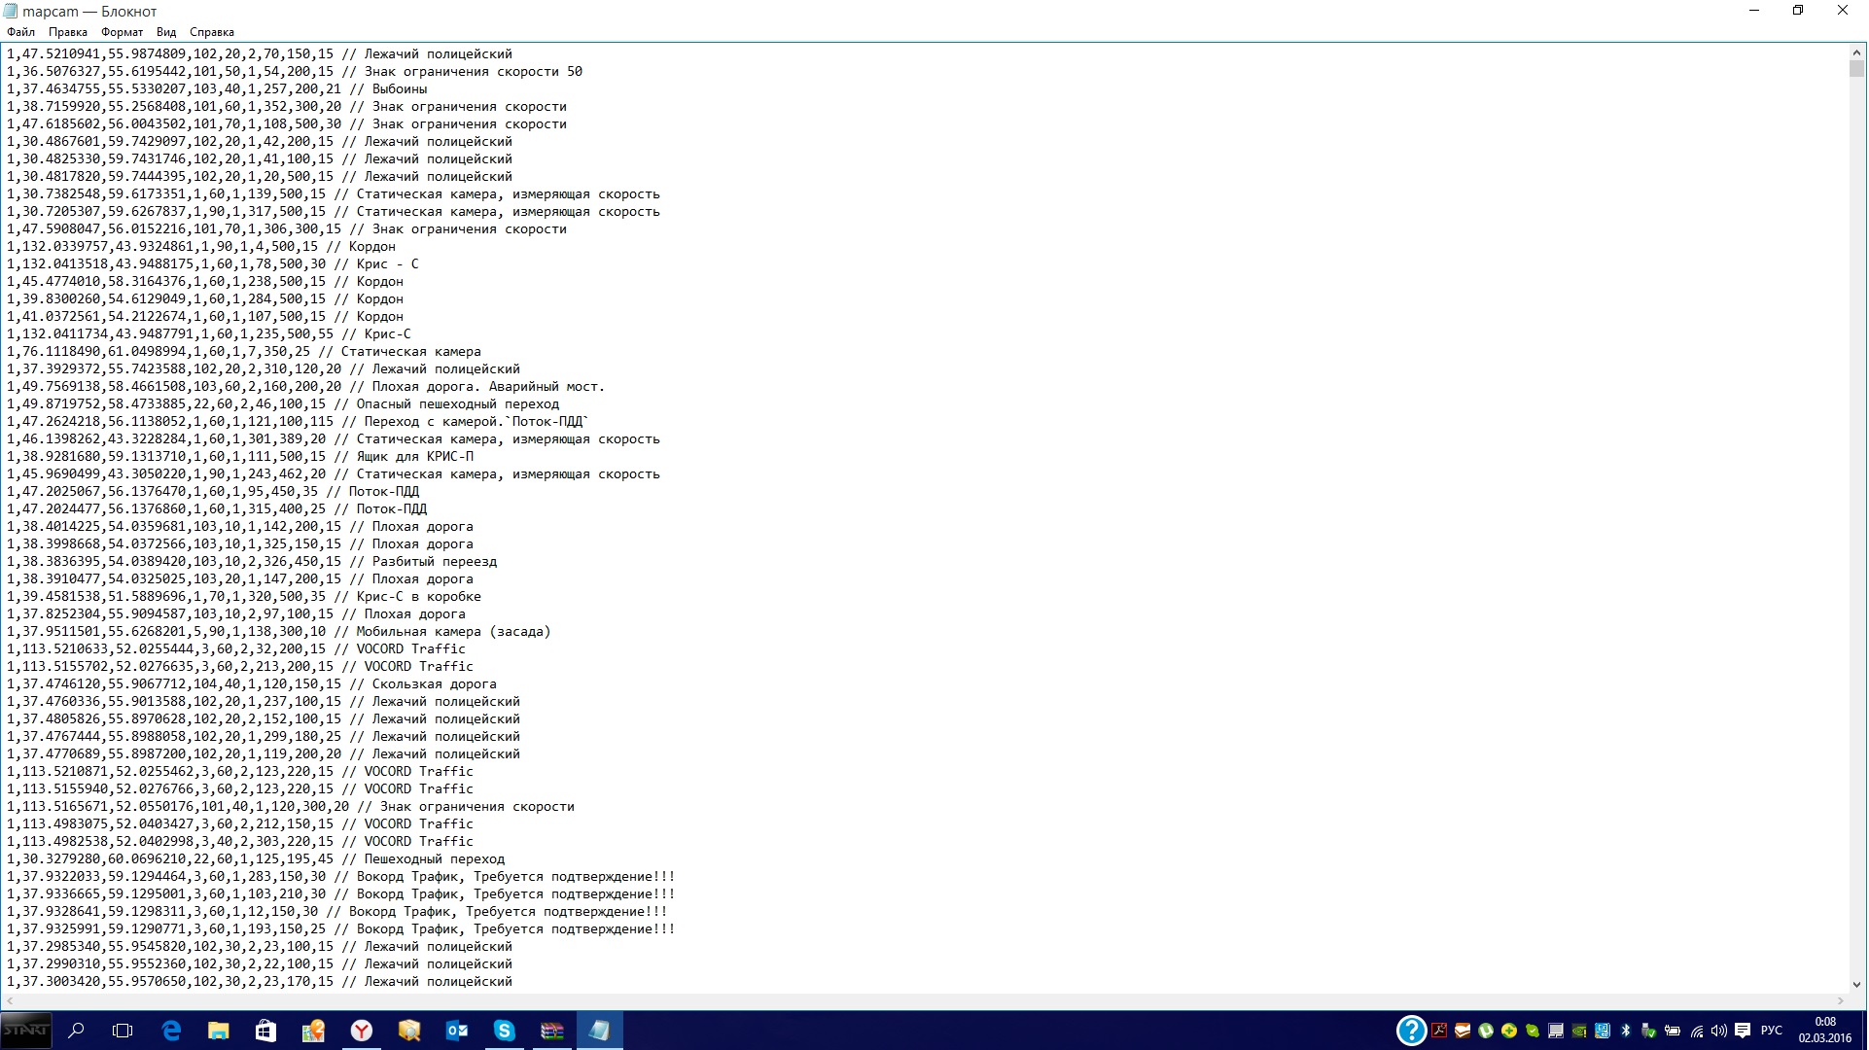
Task: Open Yandex browser taskbar icon
Action: tap(361, 1031)
